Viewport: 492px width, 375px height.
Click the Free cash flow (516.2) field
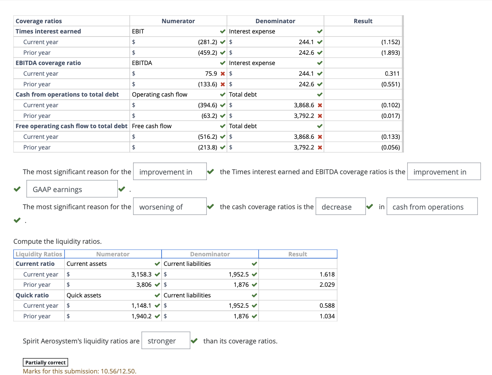point(178,137)
